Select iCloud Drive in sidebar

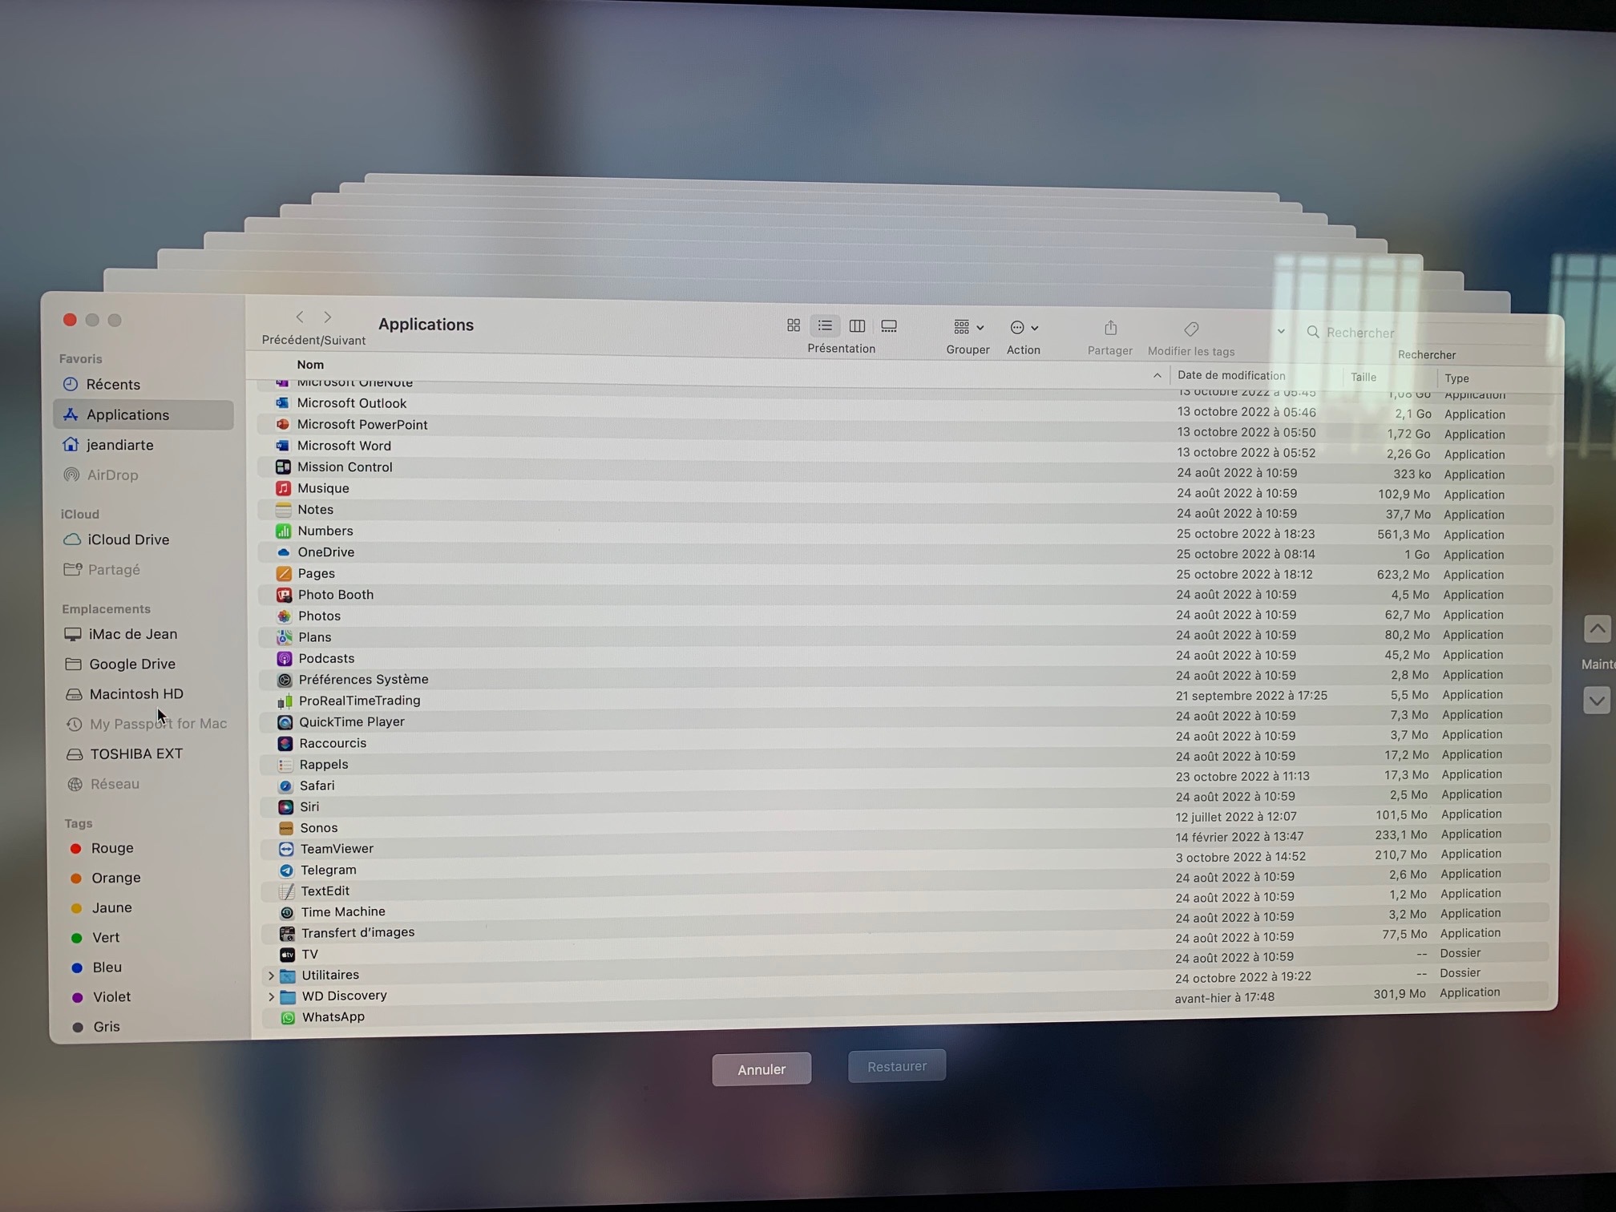[x=128, y=539]
